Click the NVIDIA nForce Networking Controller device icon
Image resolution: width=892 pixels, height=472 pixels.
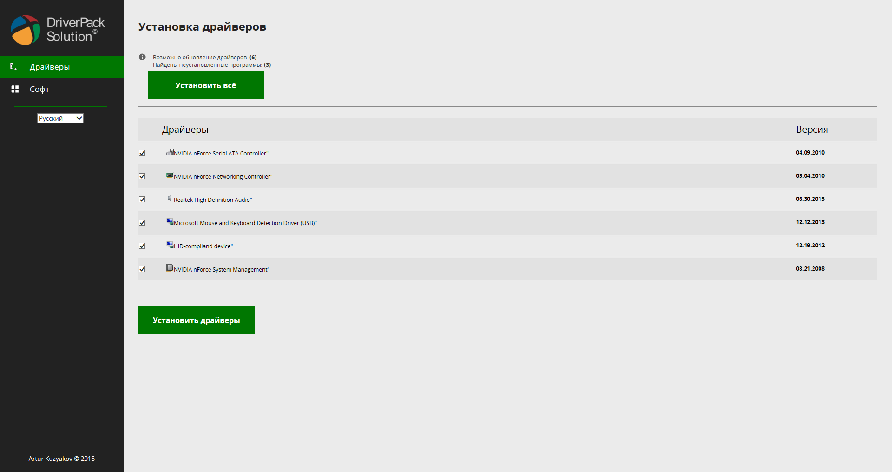[170, 175]
